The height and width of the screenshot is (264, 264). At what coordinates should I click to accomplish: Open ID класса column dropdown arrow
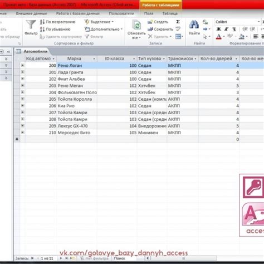click(134, 59)
